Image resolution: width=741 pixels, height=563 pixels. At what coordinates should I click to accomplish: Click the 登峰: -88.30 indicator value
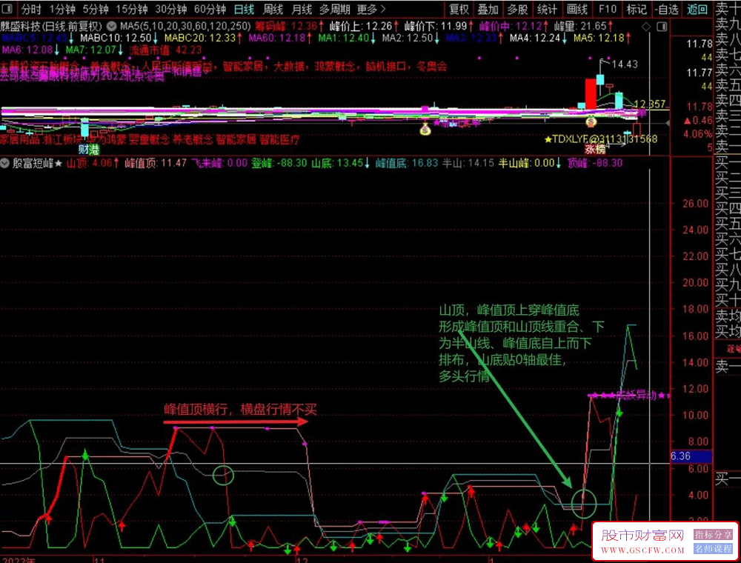pyautogui.click(x=279, y=164)
